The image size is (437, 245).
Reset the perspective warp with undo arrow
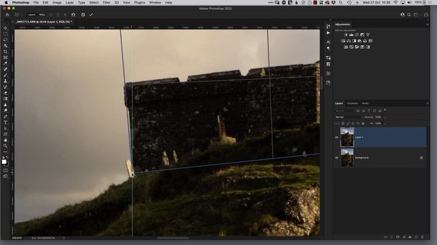(73, 15)
